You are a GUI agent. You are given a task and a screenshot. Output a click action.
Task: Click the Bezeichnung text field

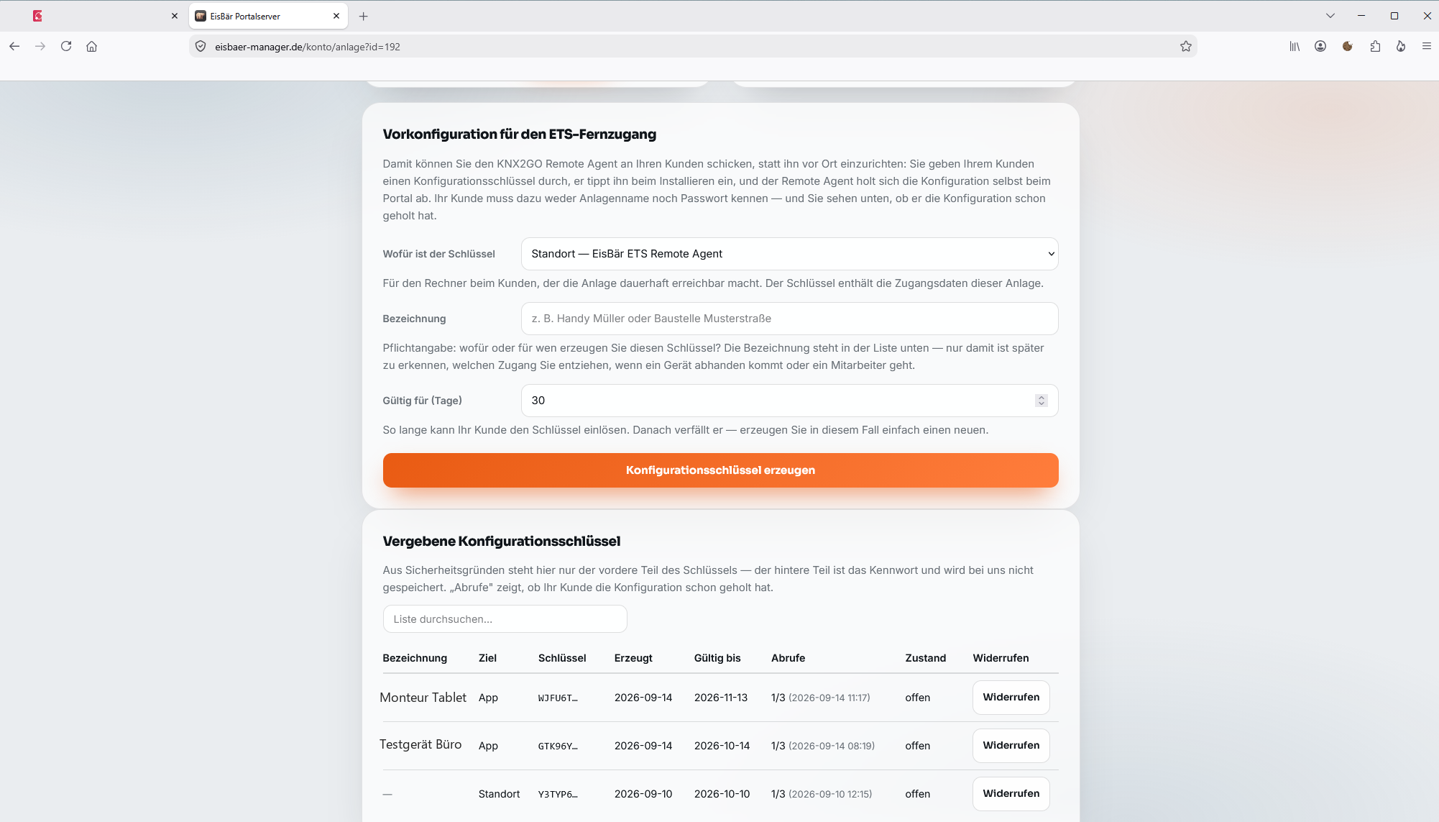(789, 319)
